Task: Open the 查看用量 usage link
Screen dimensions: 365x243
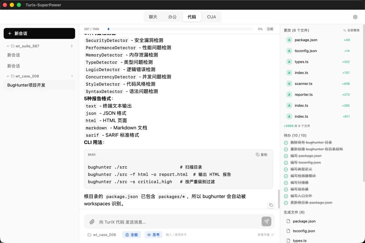Action: click(265, 235)
